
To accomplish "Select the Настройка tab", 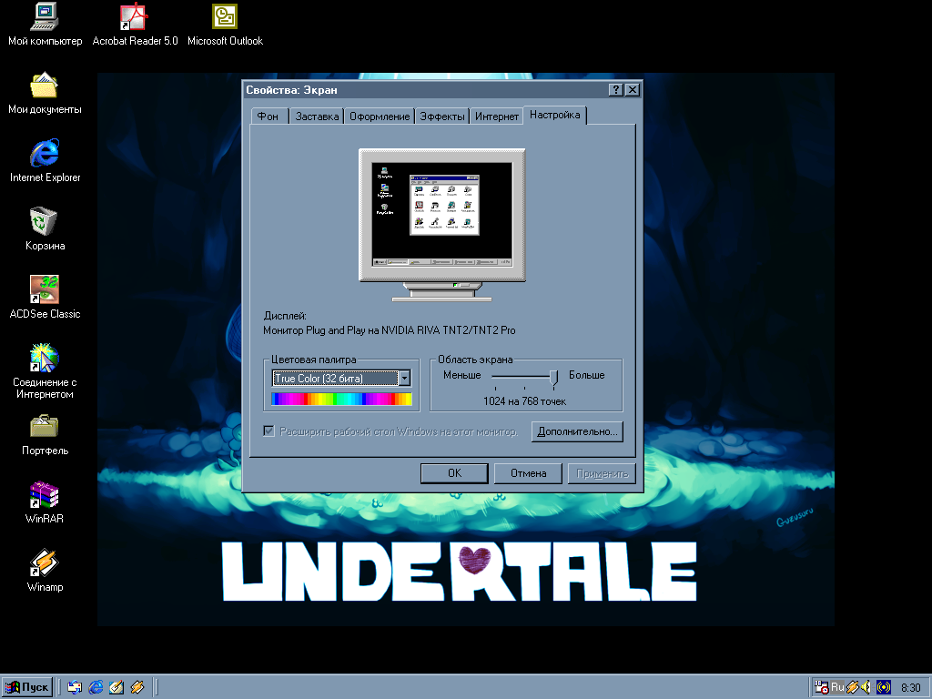I will [x=554, y=115].
